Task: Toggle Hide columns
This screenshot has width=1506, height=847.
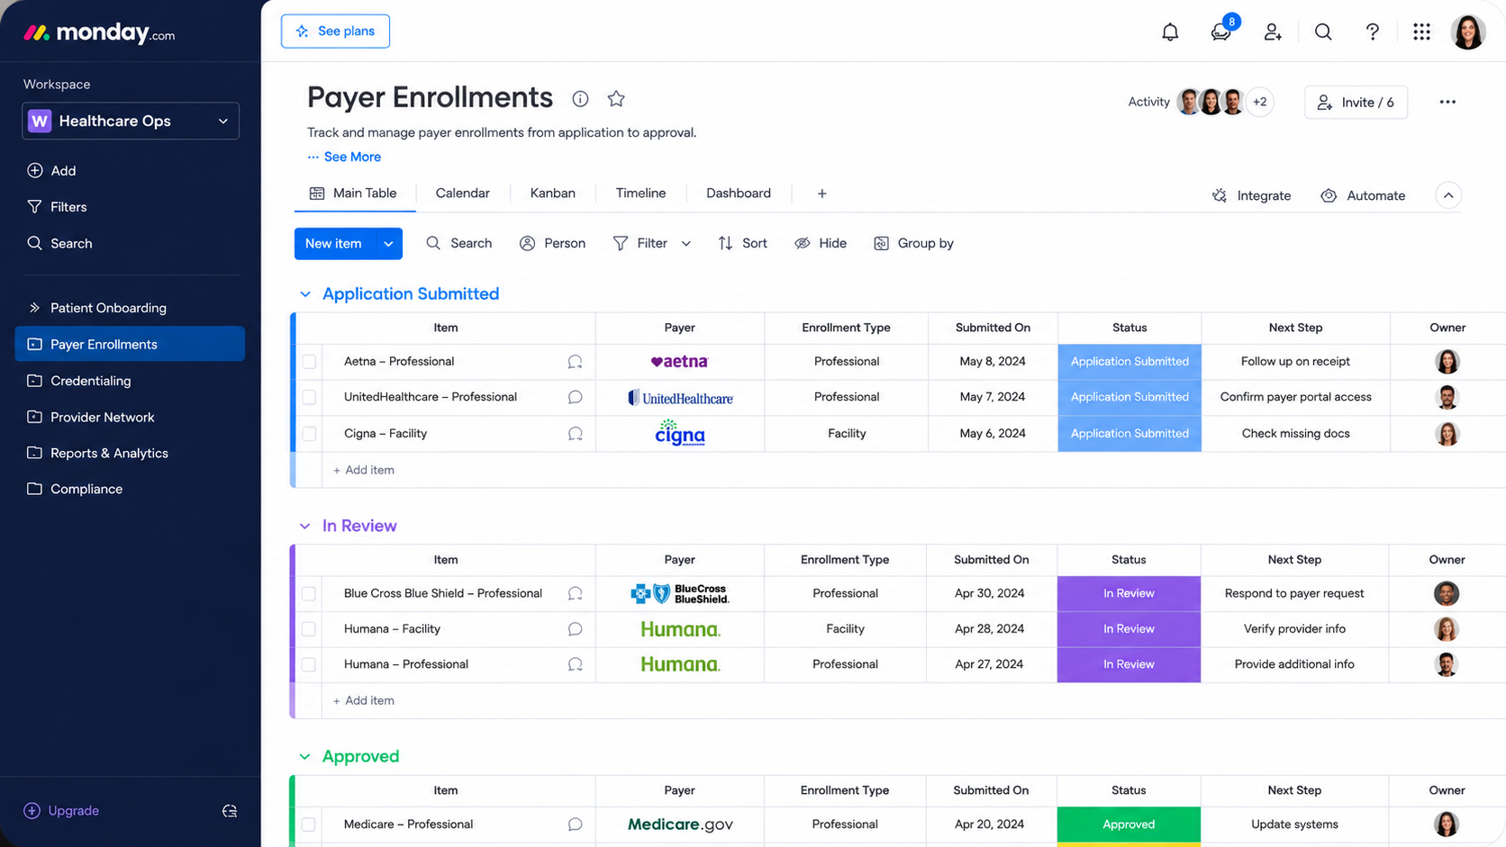Action: point(820,243)
